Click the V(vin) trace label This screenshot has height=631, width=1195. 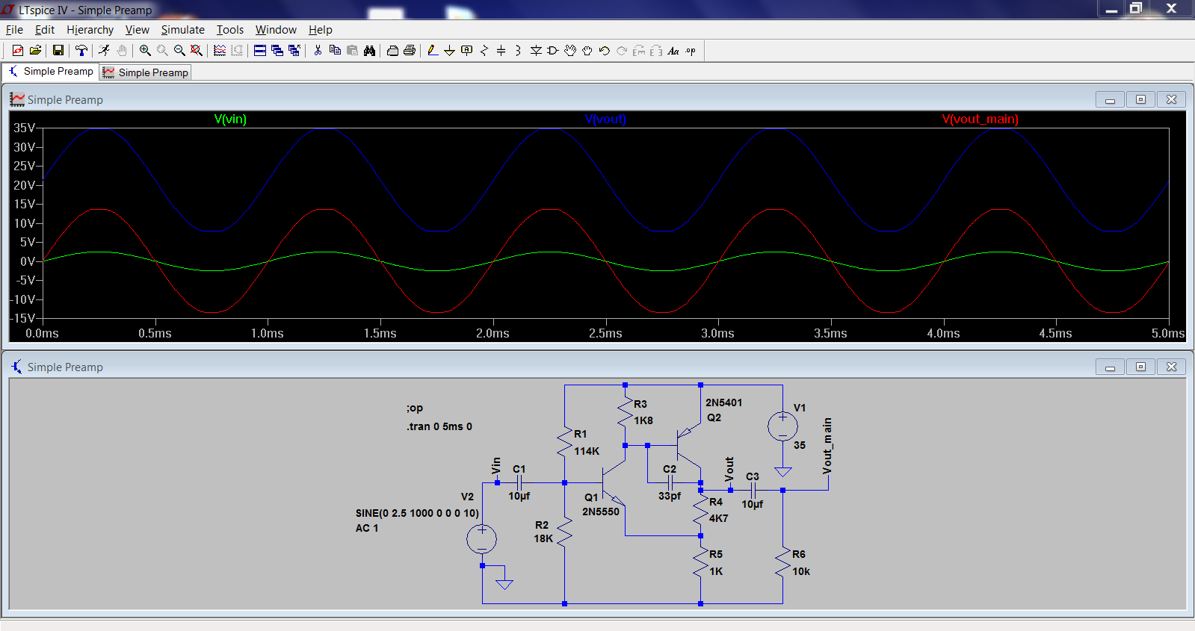(x=230, y=119)
